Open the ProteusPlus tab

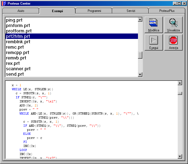[x=167, y=11]
